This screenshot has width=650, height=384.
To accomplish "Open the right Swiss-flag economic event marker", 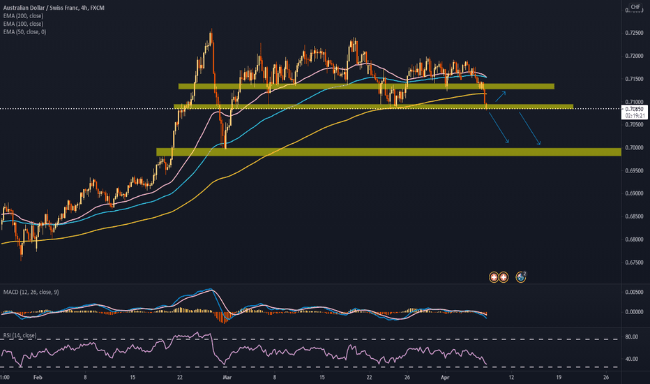I will point(504,277).
